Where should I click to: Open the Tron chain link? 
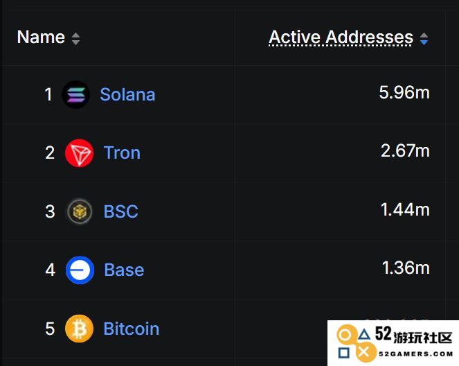pyautogui.click(x=122, y=153)
